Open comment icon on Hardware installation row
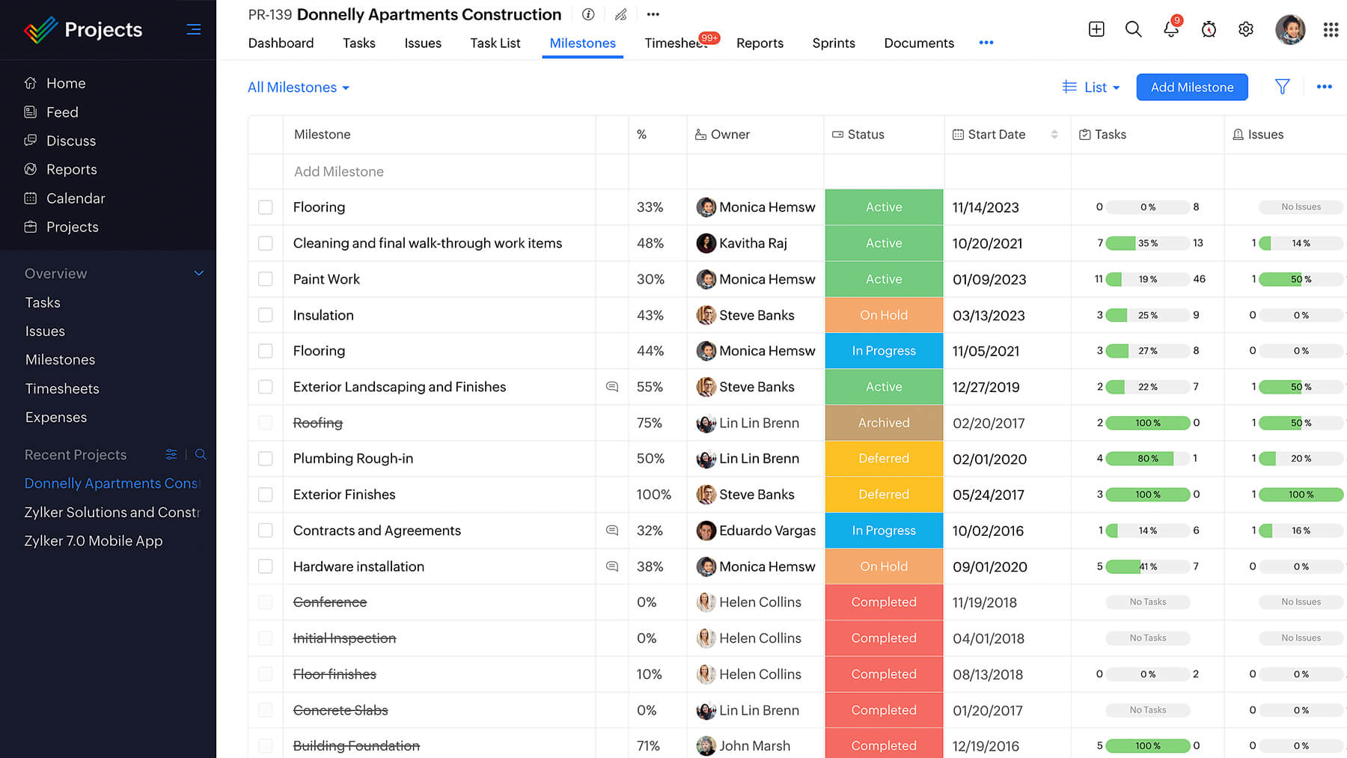 tap(612, 566)
